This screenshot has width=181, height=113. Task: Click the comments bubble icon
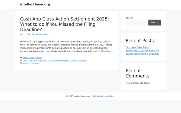(21, 63)
